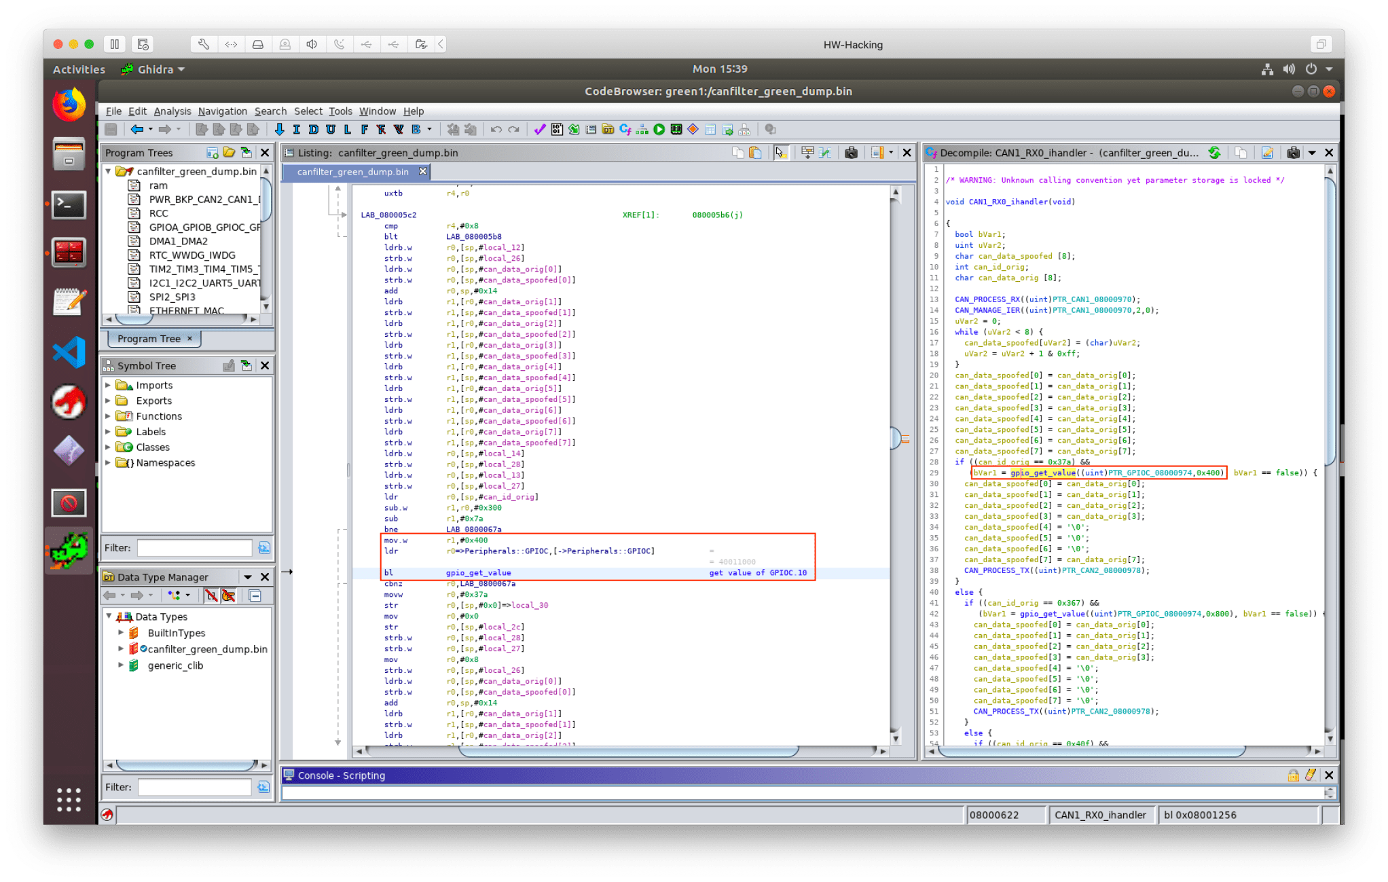Click the Disassemble (D) toolbar icon

(x=313, y=129)
